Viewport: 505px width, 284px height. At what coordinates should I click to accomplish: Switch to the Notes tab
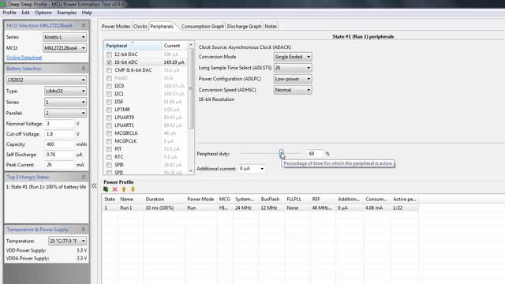271,26
